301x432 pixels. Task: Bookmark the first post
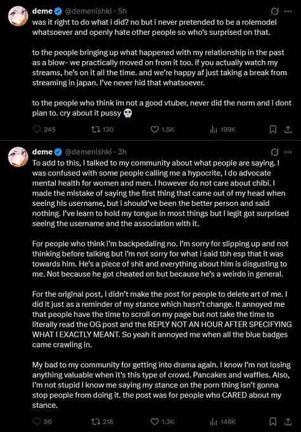[273, 129]
